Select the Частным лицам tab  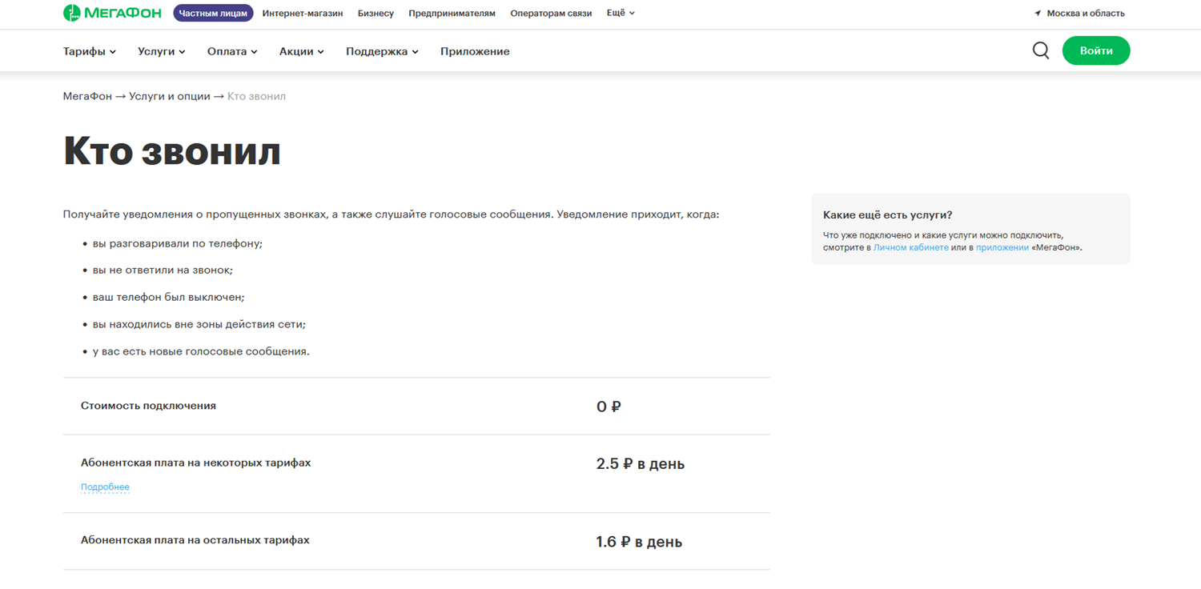(x=213, y=13)
